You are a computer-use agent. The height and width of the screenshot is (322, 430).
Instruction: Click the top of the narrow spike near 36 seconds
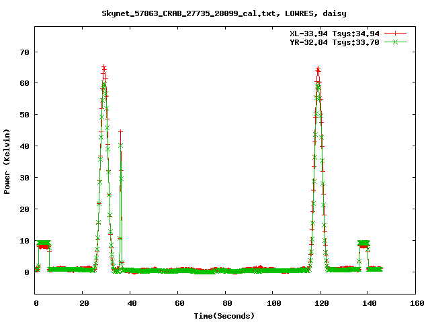click(120, 132)
